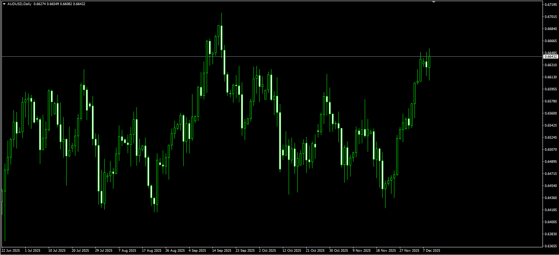This screenshot has width=559, height=255.
Task: Click the OHLC values in chart header
Action: click(59, 4)
